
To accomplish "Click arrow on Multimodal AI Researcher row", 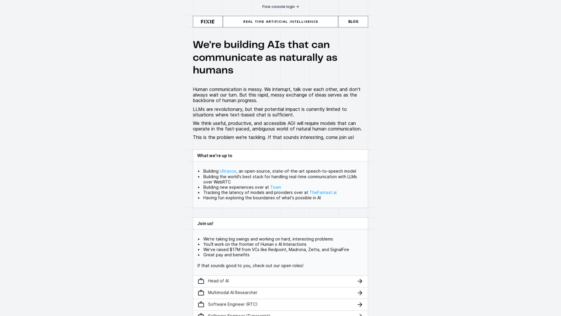I will (x=360, y=293).
